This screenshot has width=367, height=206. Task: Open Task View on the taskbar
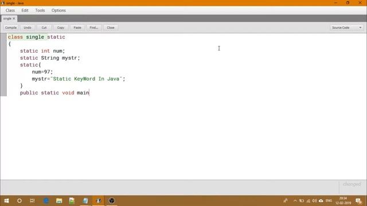point(32,201)
